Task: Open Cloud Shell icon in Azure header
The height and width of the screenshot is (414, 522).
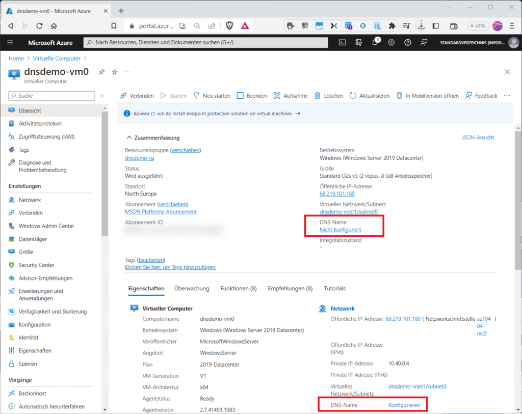Action: pyautogui.click(x=342, y=43)
